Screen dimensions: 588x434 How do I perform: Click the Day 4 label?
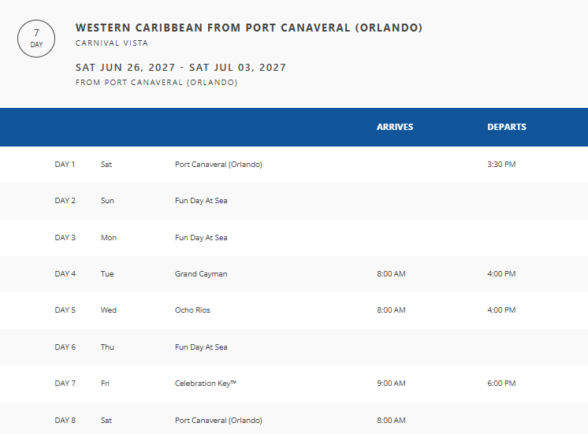65,274
